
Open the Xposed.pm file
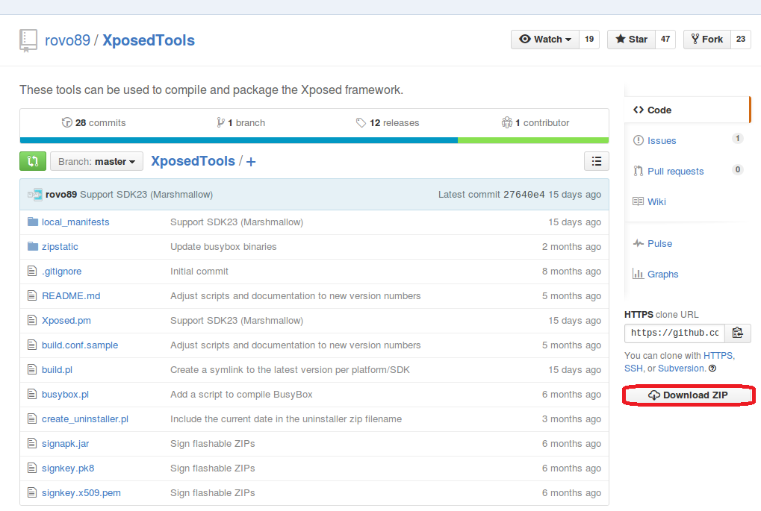pyautogui.click(x=66, y=321)
